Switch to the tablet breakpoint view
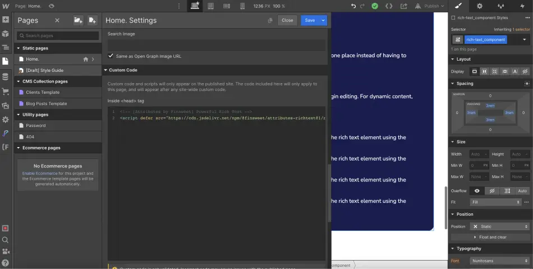 [x=211, y=6]
